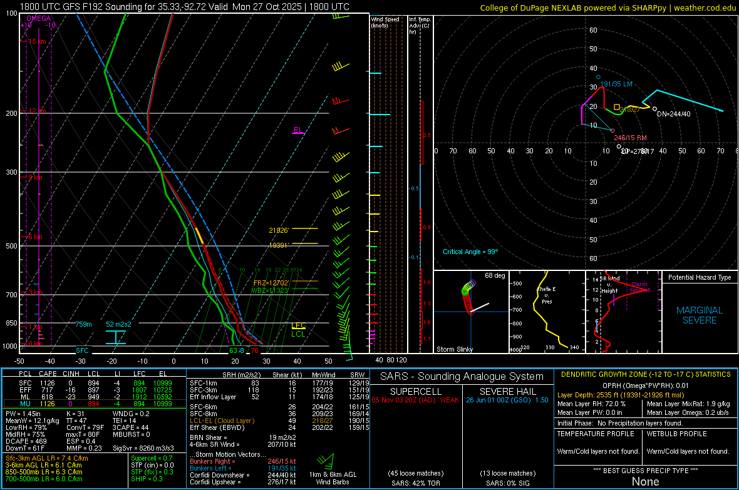Click the 52 m2s2 label

point(118,324)
